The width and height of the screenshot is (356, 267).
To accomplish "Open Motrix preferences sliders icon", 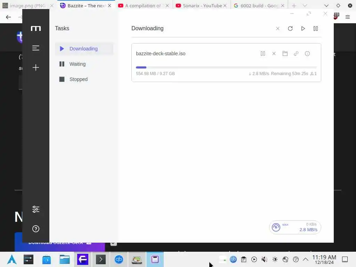I will coord(36,209).
